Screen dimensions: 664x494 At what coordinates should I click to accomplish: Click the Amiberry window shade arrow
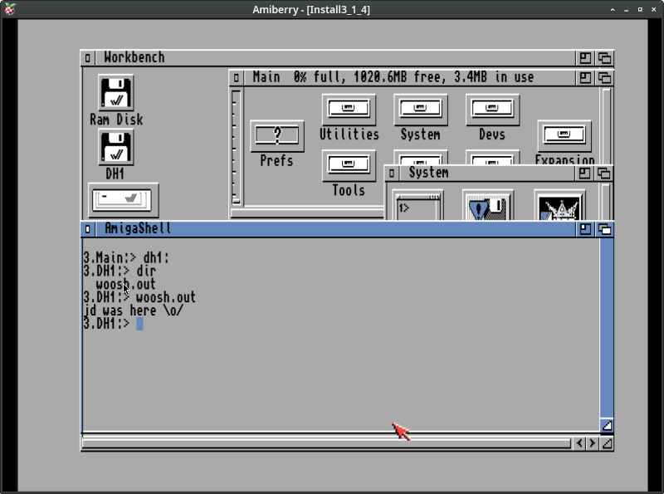(613, 9)
